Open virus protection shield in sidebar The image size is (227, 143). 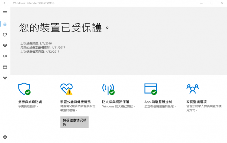coord(5,35)
